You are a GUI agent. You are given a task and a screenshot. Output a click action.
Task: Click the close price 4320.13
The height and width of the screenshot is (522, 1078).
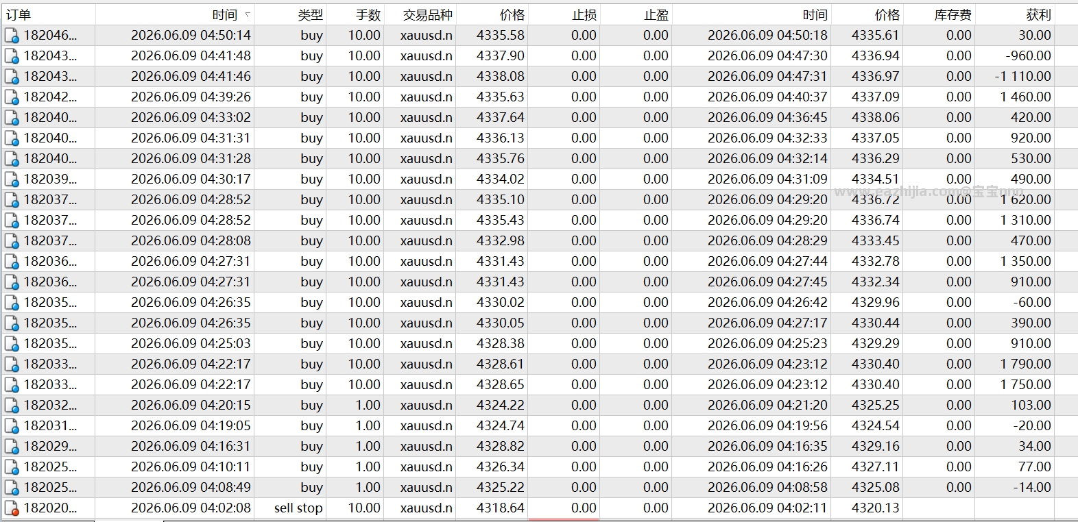click(876, 508)
